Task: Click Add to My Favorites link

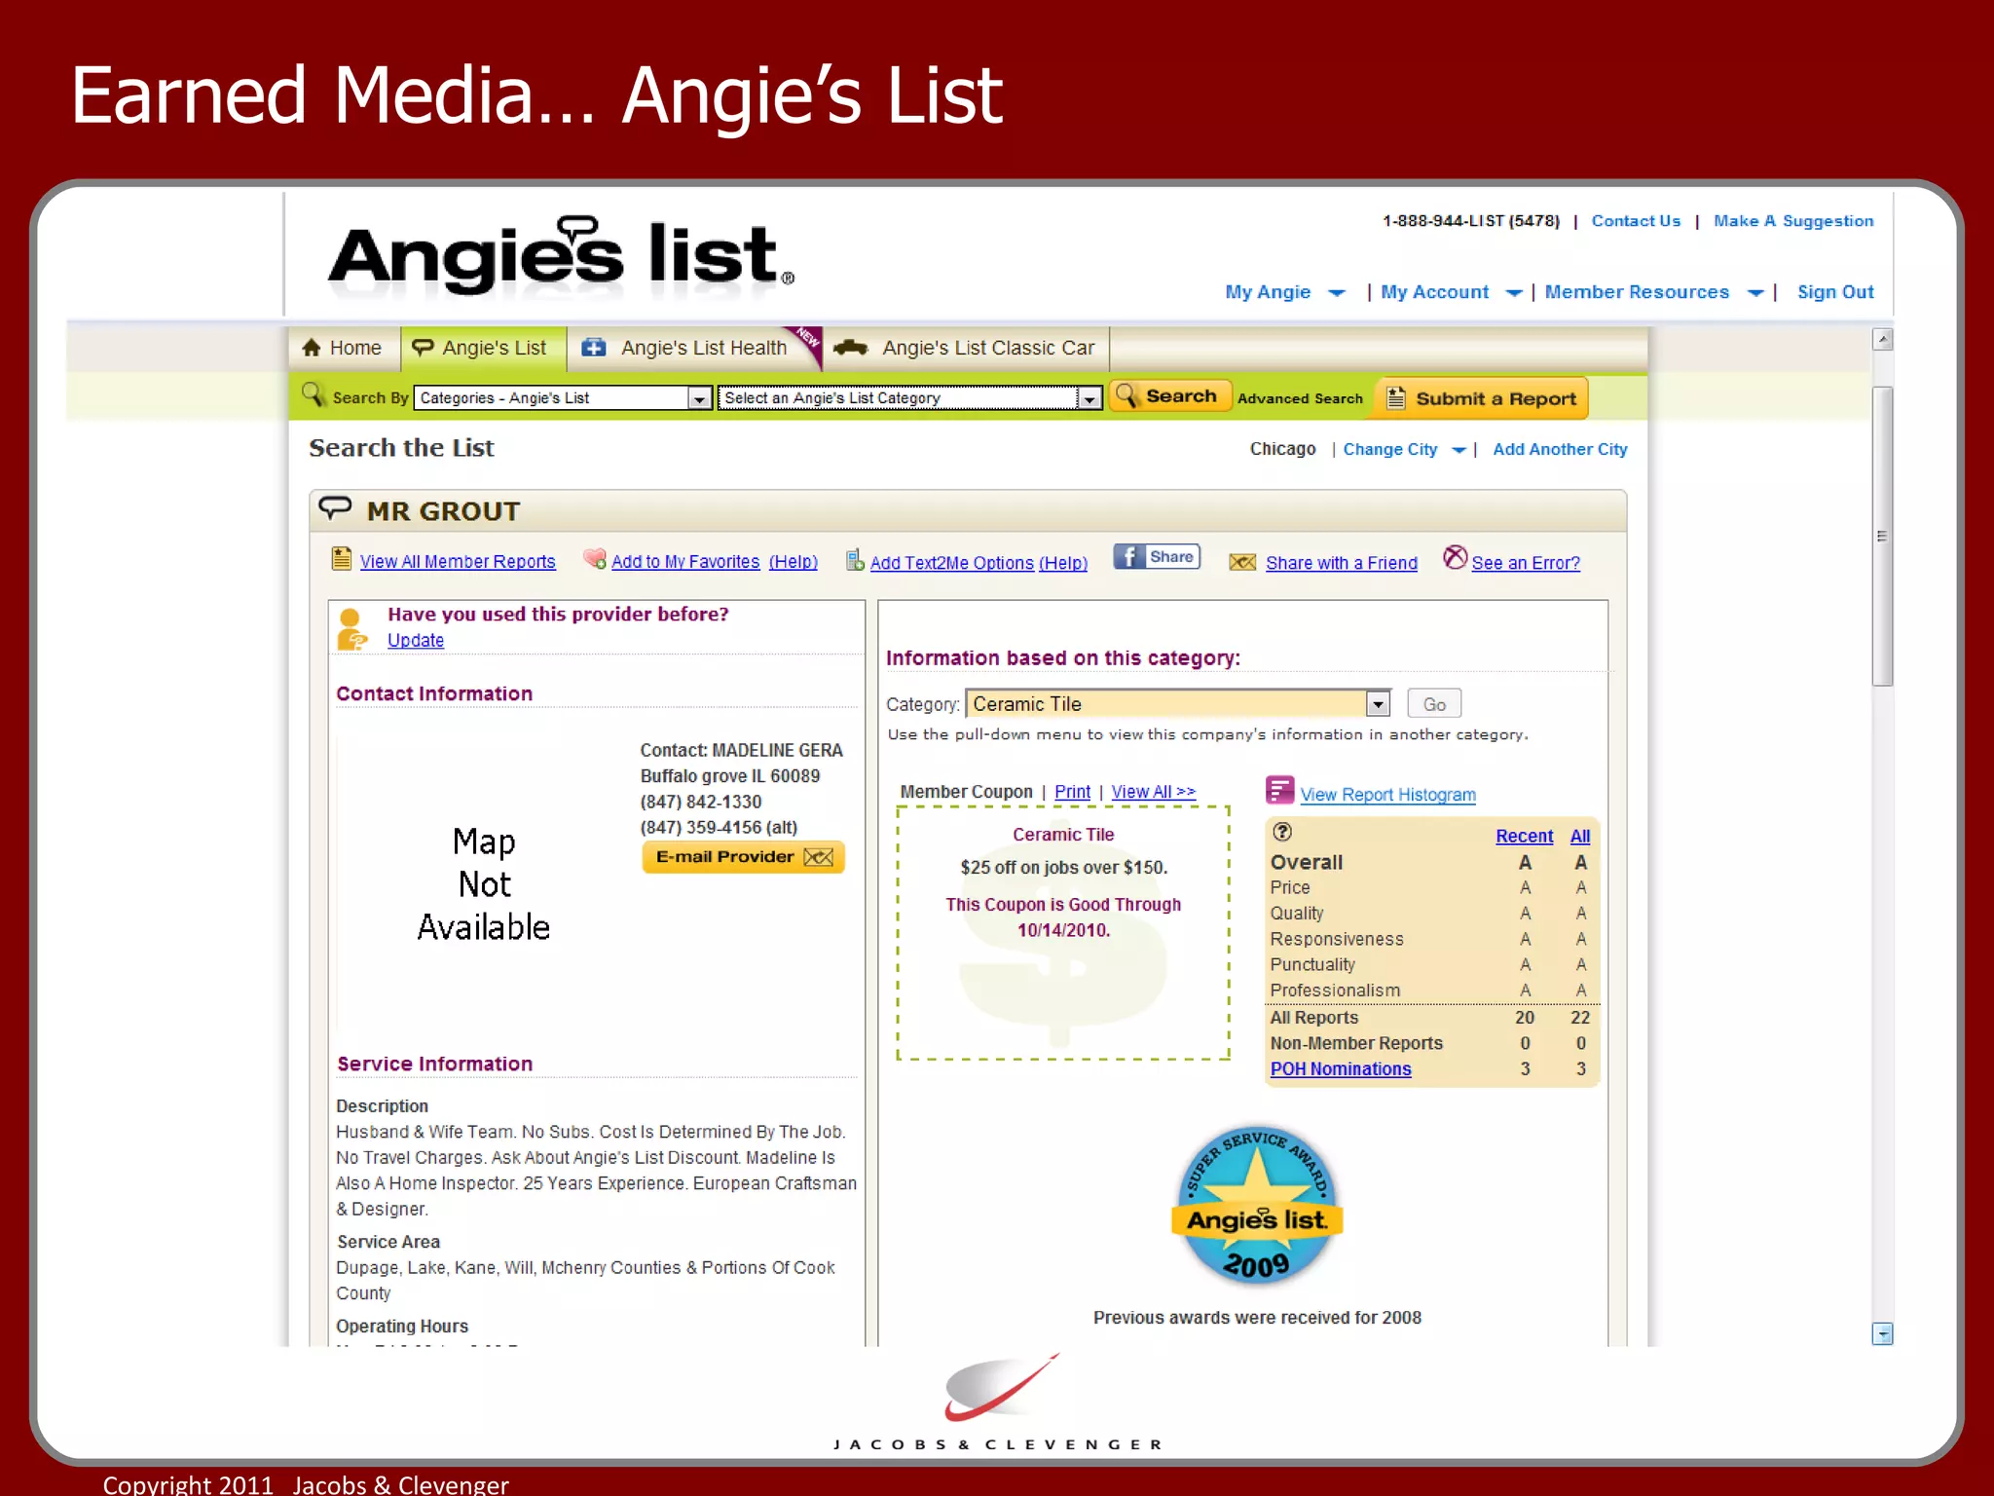Action: point(685,562)
